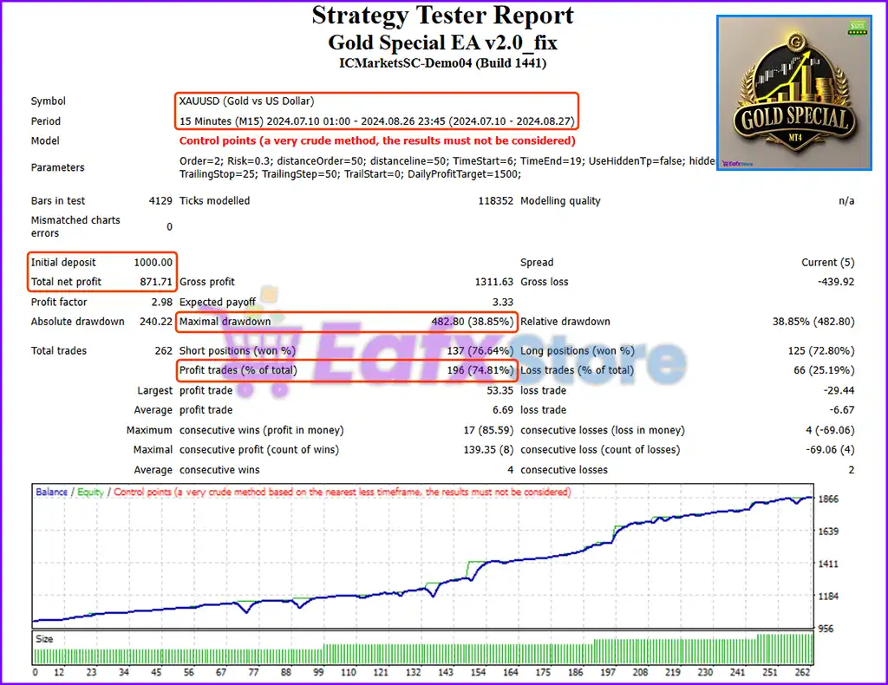Click the XAUUSD (Gold vs US Dollar) value
This screenshot has height=685, width=888.
tap(246, 101)
